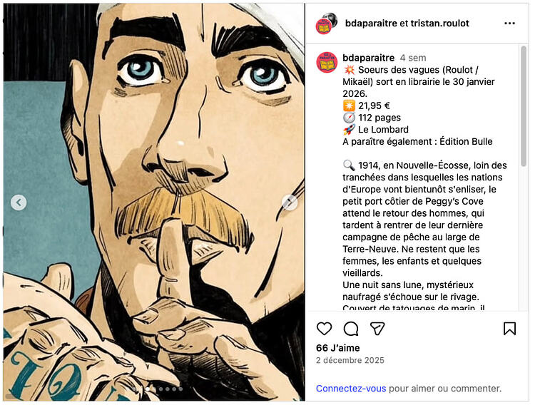Open the three-dot more options menu
Image resolution: width=535 pixels, height=405 pixels.
coord(509,23)
